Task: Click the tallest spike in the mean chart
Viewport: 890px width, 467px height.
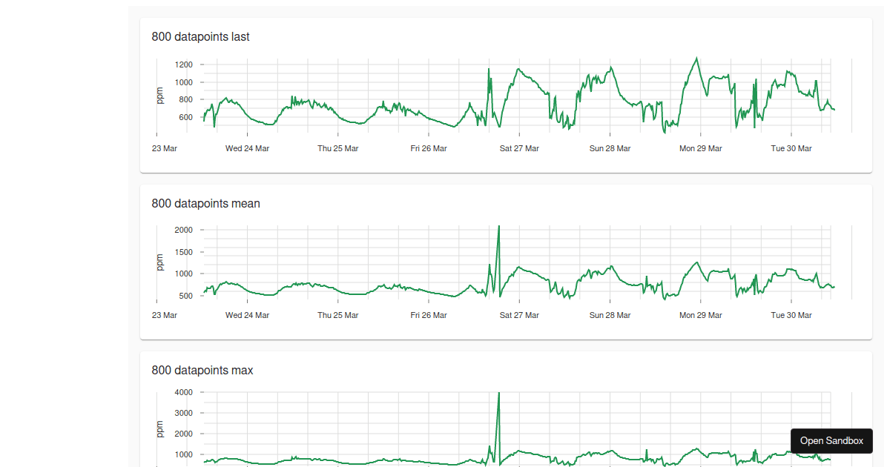Action: coord(498,227)
